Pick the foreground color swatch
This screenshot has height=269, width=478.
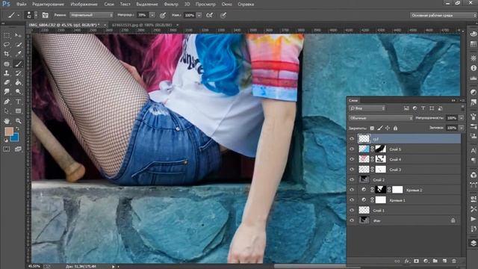click(8, 132)
